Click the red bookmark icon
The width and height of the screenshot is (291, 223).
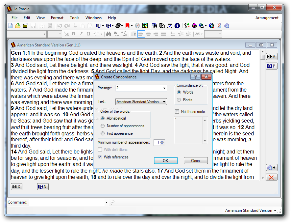click(127, 26)
